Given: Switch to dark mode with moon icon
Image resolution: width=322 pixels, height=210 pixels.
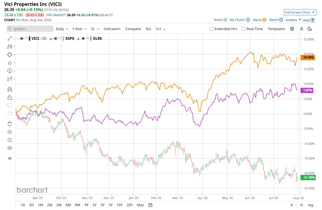Looking at the screenshot, I should click(310, 29).
